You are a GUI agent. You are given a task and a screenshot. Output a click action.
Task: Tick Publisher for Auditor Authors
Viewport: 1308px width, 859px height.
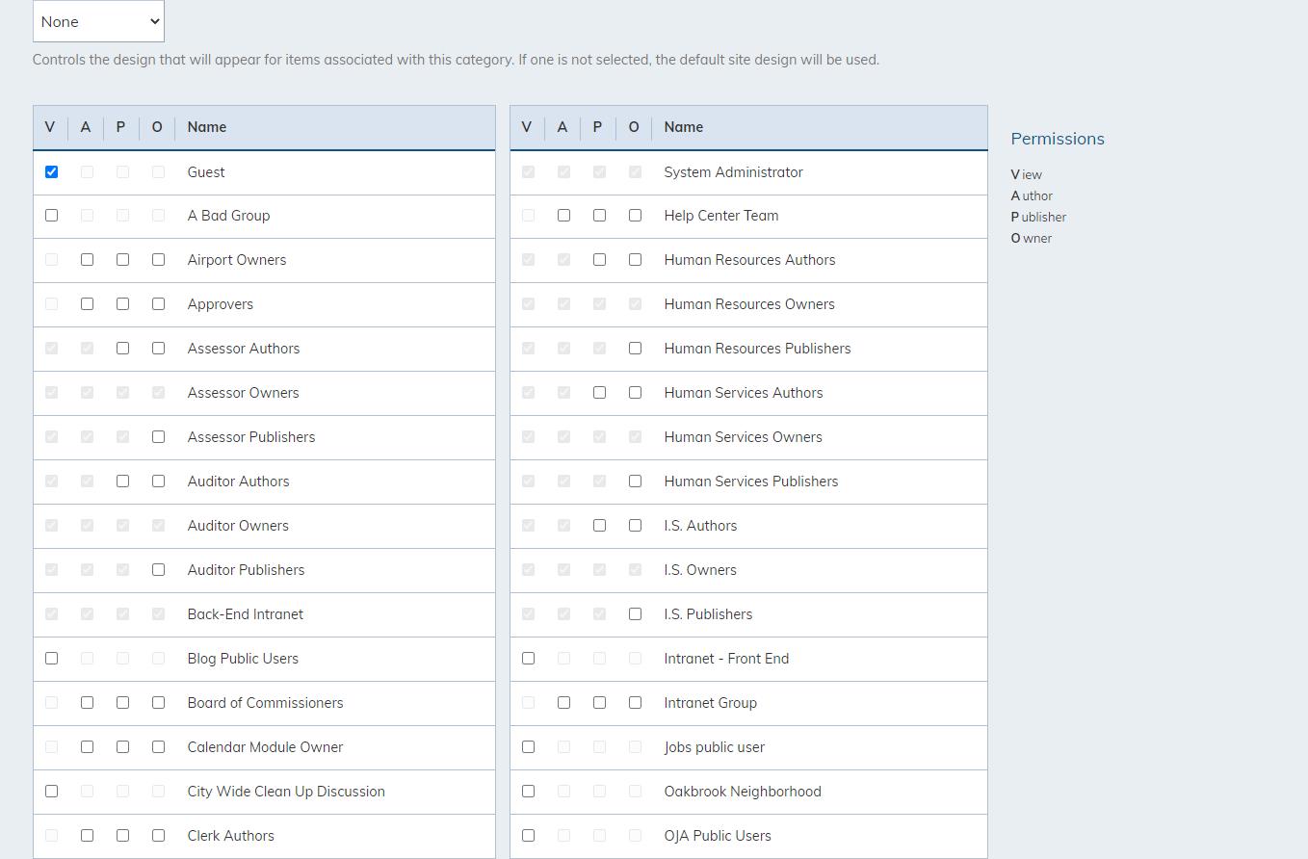[123, 482]
